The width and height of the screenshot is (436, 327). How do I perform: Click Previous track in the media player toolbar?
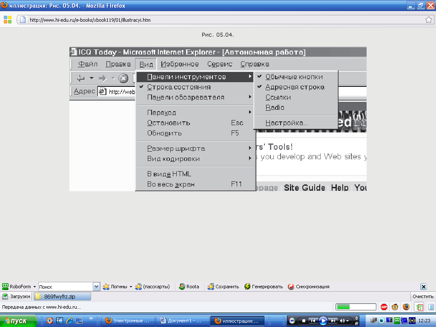(313, 321)
